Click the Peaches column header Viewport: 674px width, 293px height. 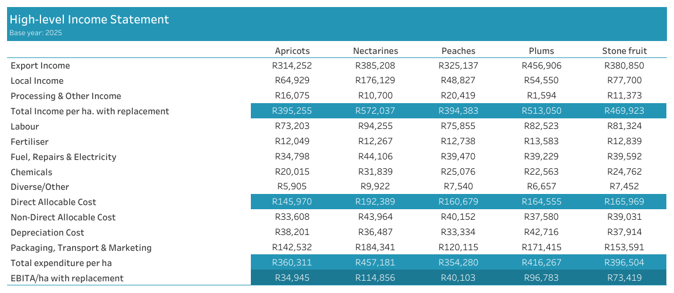coord(458,51)
